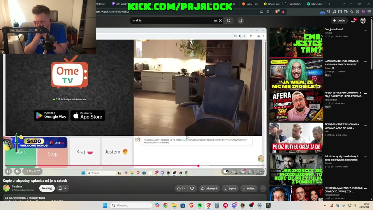Viewport: 373px width, 210px height.
Task: Start voice search with the microphone icon
Action: (240, 20)
